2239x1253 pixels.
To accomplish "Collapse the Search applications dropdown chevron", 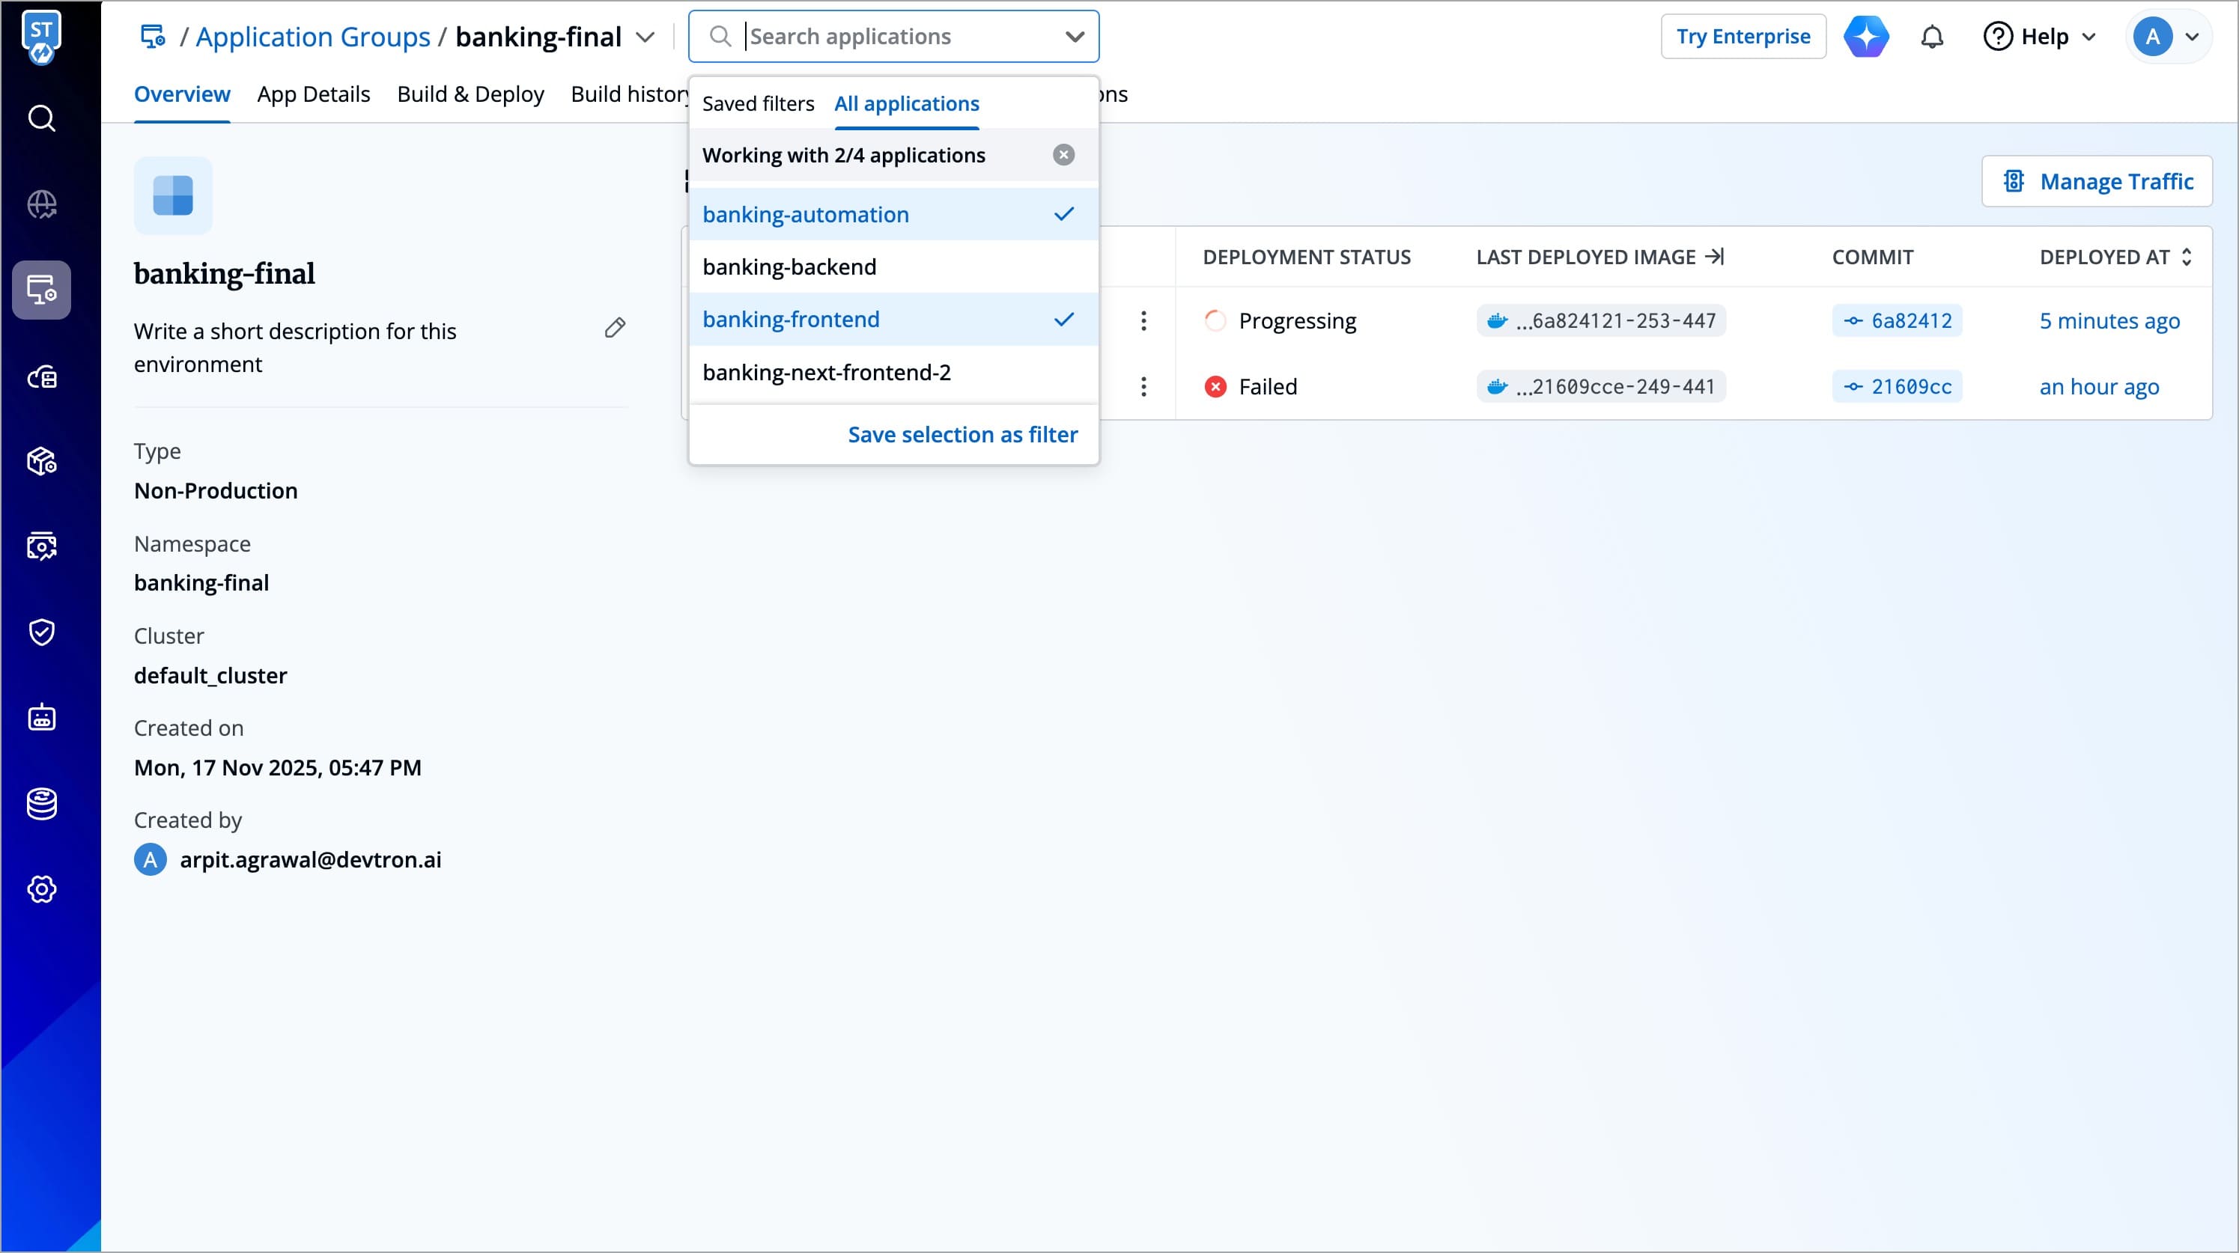I will 1075,37.
